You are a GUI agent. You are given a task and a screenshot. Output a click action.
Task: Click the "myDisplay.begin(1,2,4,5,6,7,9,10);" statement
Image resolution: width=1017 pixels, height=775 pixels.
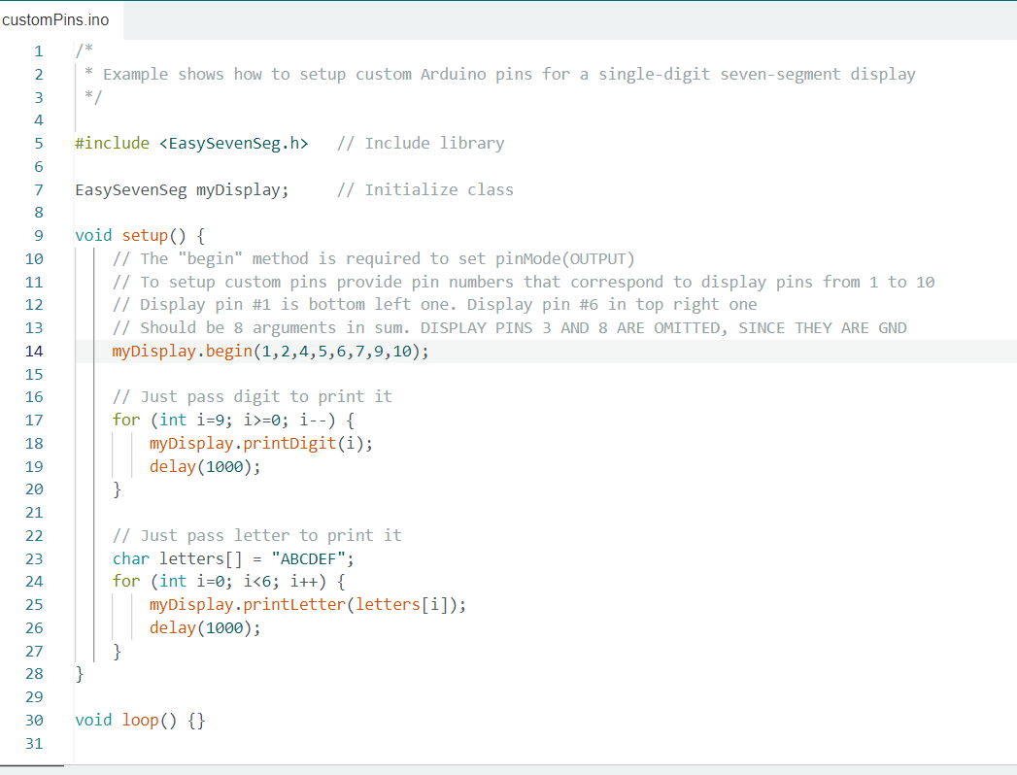(270, 352)
